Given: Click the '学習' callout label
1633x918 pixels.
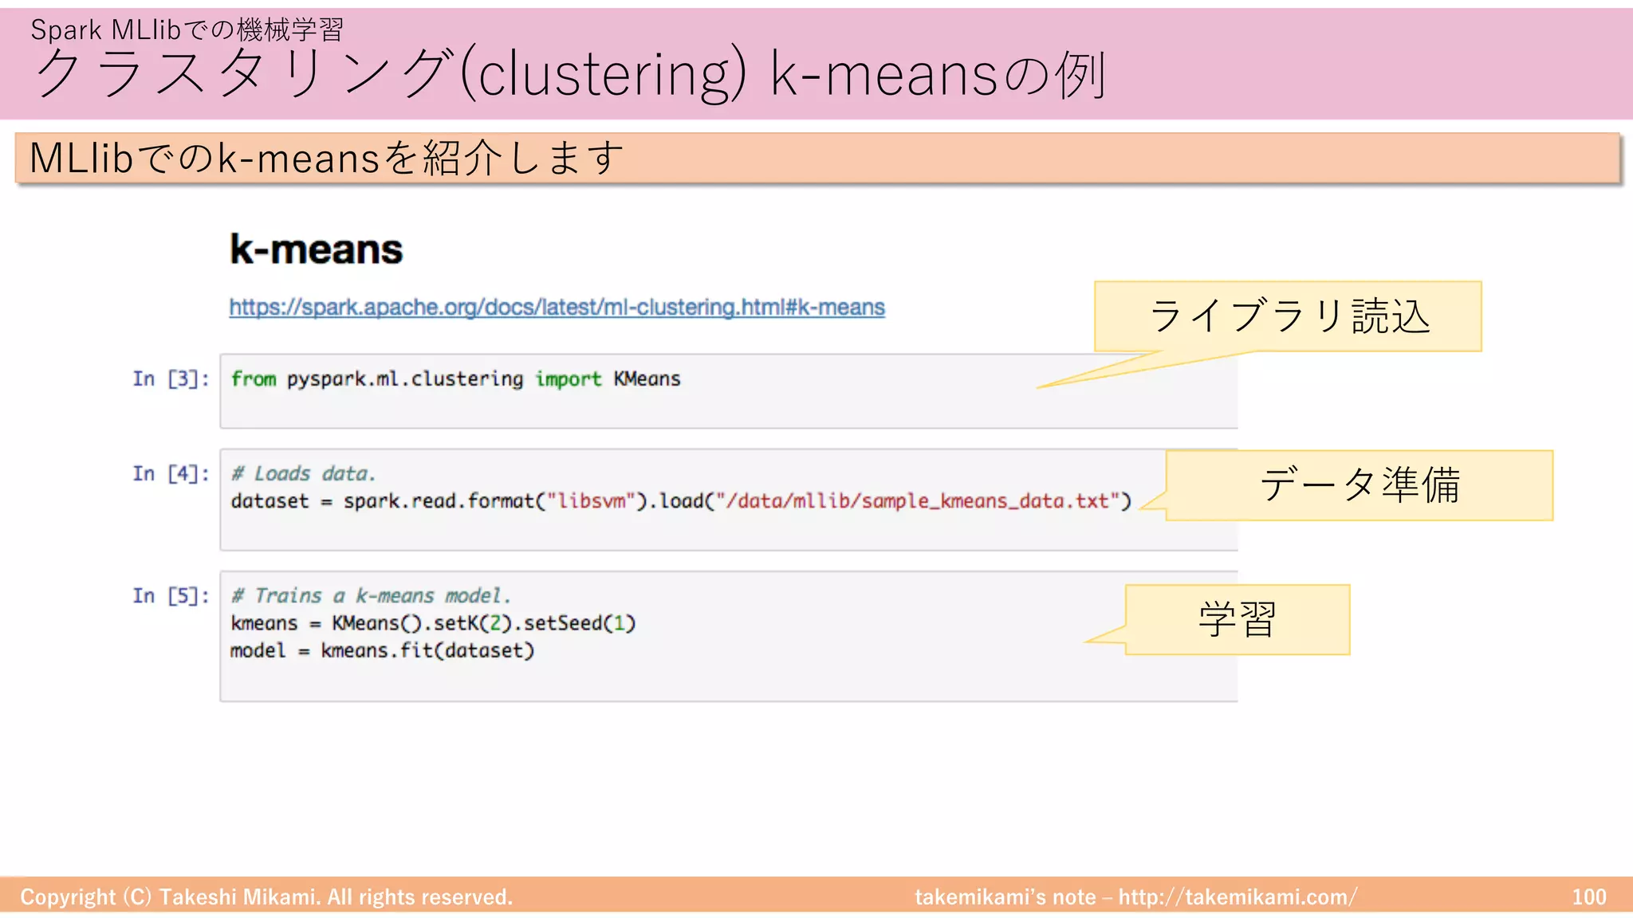Looking at the screenshot, I should tap(1238, 619).
